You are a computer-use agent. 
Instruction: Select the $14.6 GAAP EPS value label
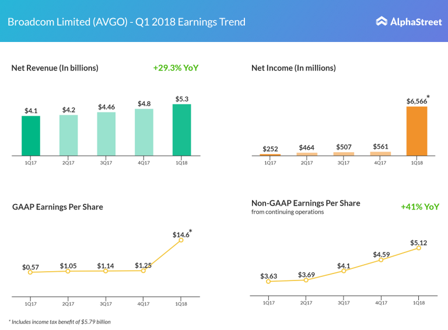180,234
